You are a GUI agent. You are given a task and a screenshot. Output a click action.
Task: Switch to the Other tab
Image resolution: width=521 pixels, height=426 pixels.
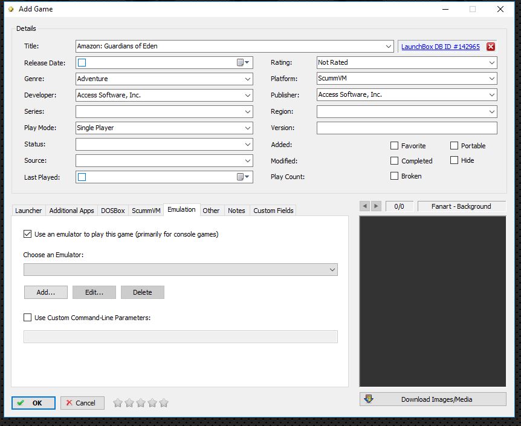tap(211, 211)
